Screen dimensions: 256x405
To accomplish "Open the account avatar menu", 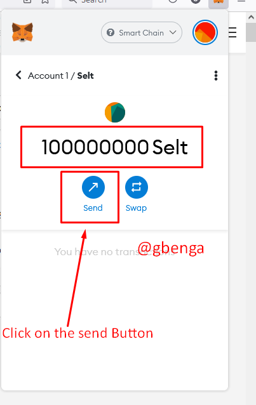I will [205, 32].
